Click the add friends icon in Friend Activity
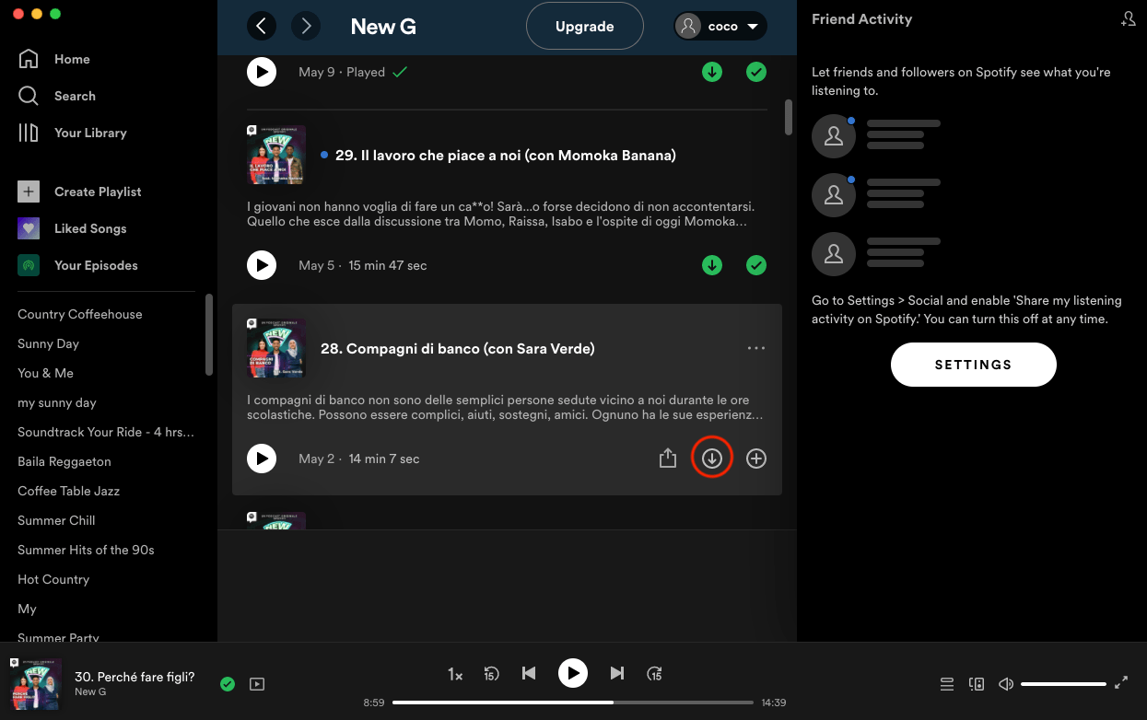Screen dimensions: 1147x720 pos(1128,19)
